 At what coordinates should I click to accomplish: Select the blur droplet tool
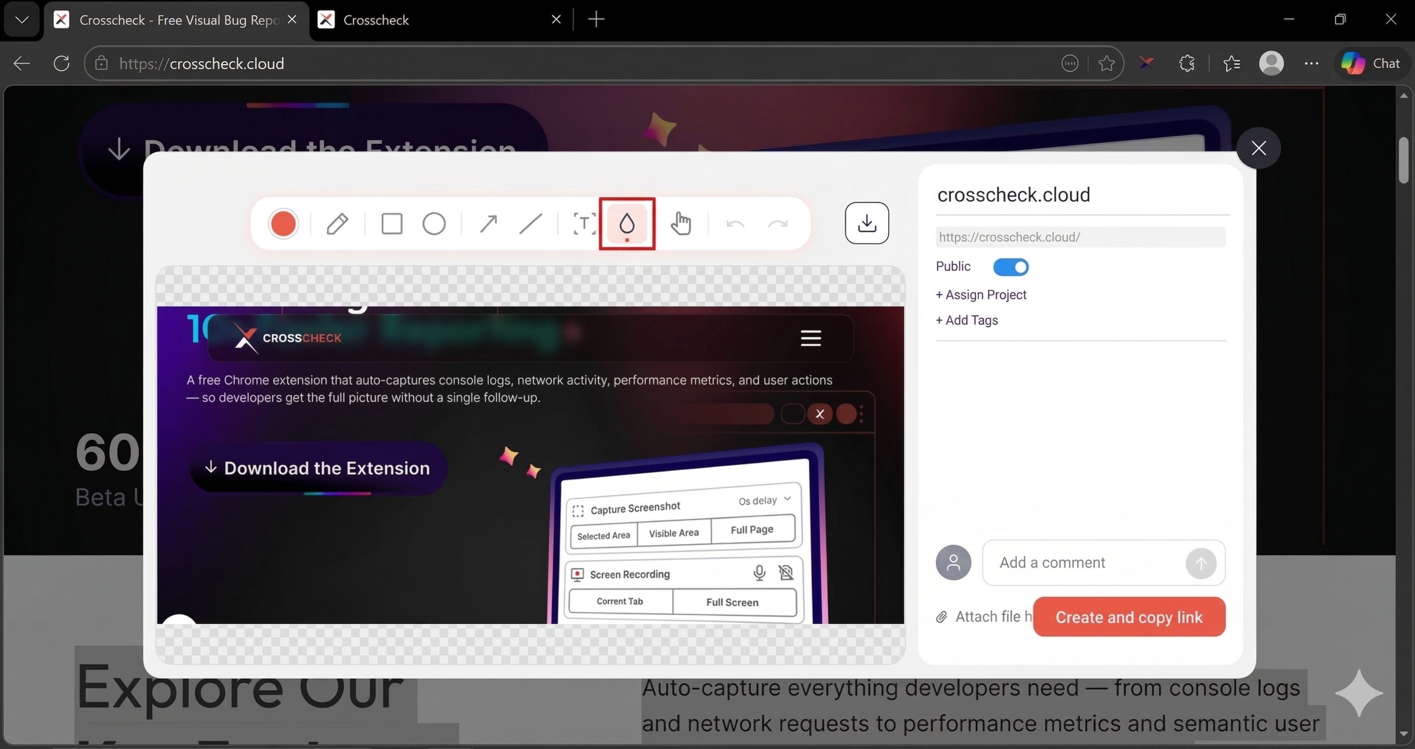click(627, 223)
